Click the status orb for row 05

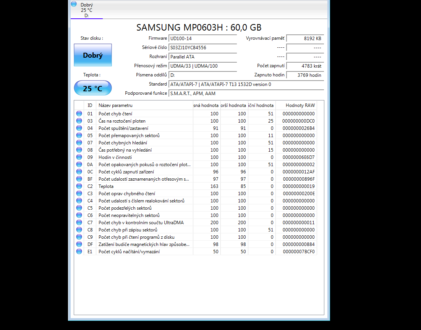(x=79, y=135)
